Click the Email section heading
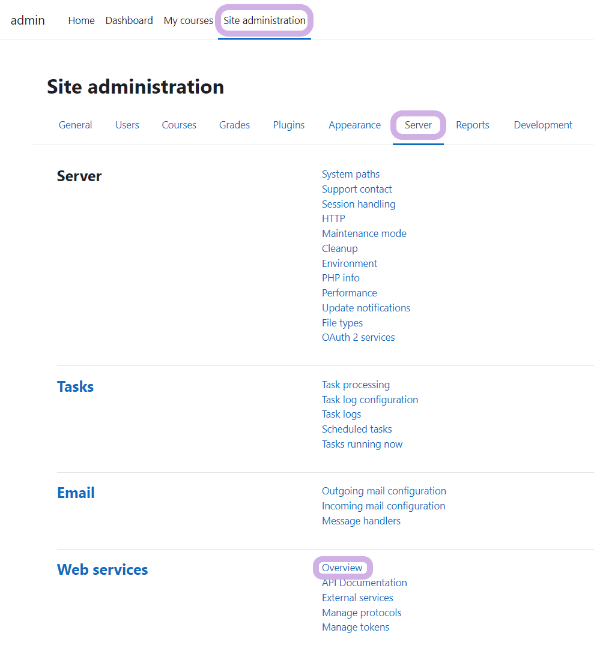This screenshot has width=594, height=648. coord(76,493)
